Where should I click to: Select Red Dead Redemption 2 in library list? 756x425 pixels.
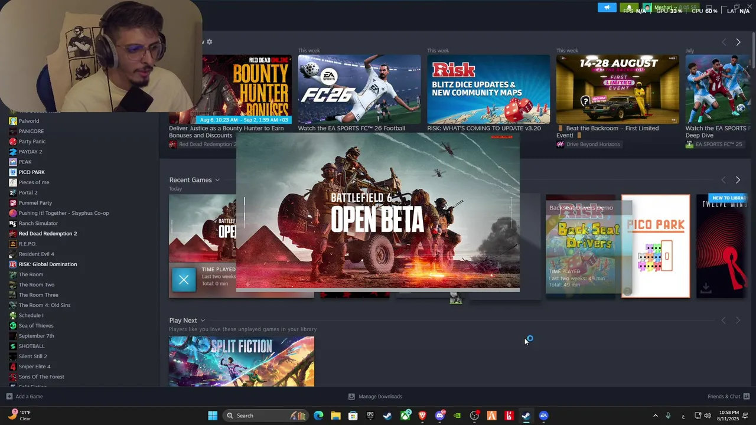click(48, 234)
